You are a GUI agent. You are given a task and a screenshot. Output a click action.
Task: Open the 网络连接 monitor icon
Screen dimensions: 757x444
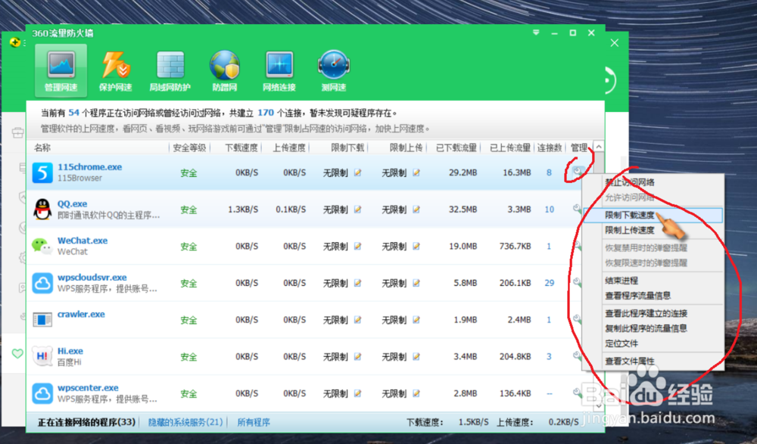pyautogui.click(x=279, y=64)
